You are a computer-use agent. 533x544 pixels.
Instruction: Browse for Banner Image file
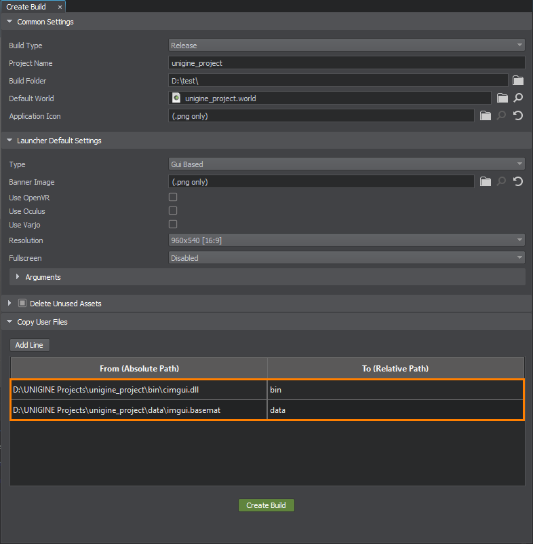(x=485, y=181)
